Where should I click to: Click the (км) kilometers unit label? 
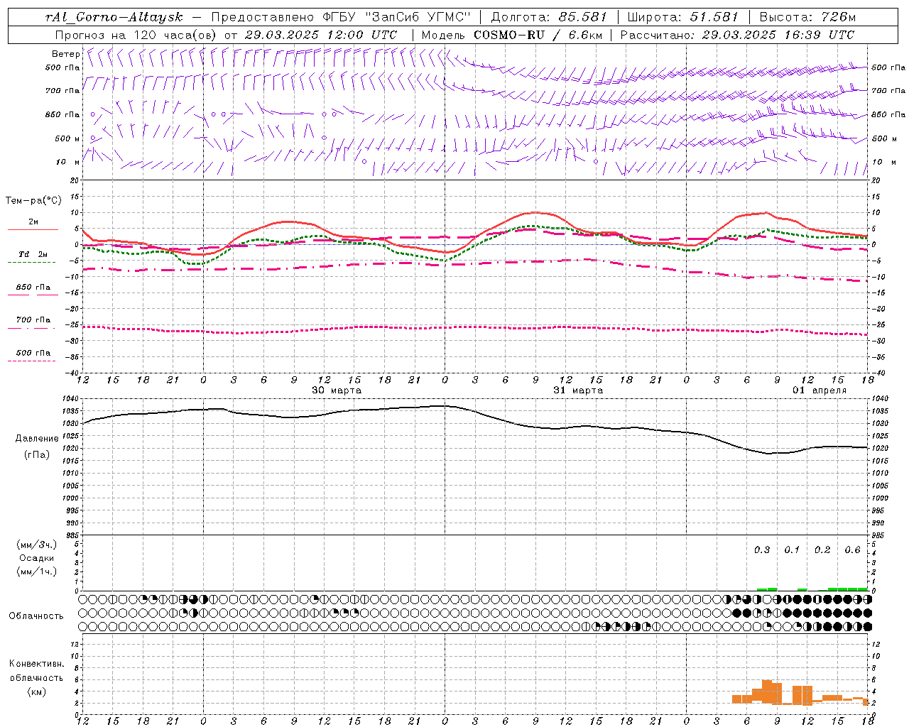point(37,692)
